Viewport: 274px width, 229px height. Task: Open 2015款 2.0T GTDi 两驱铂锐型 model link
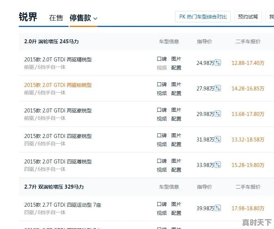58,85
